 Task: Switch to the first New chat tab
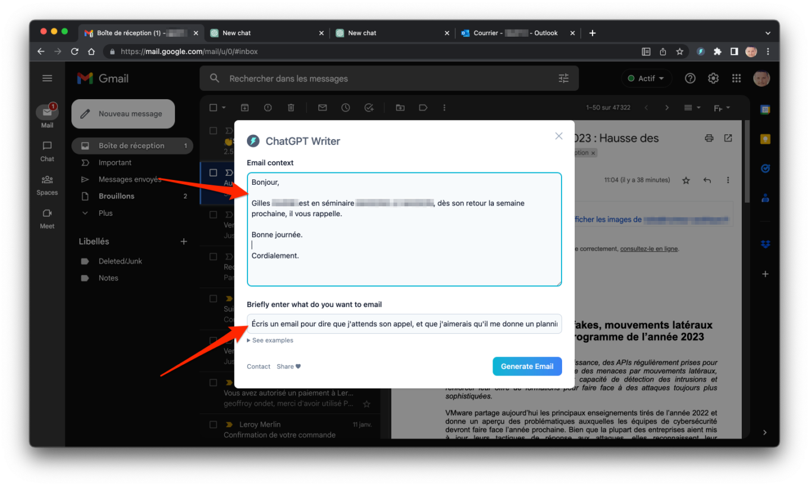pyautogui.click(x=265, y=33)
